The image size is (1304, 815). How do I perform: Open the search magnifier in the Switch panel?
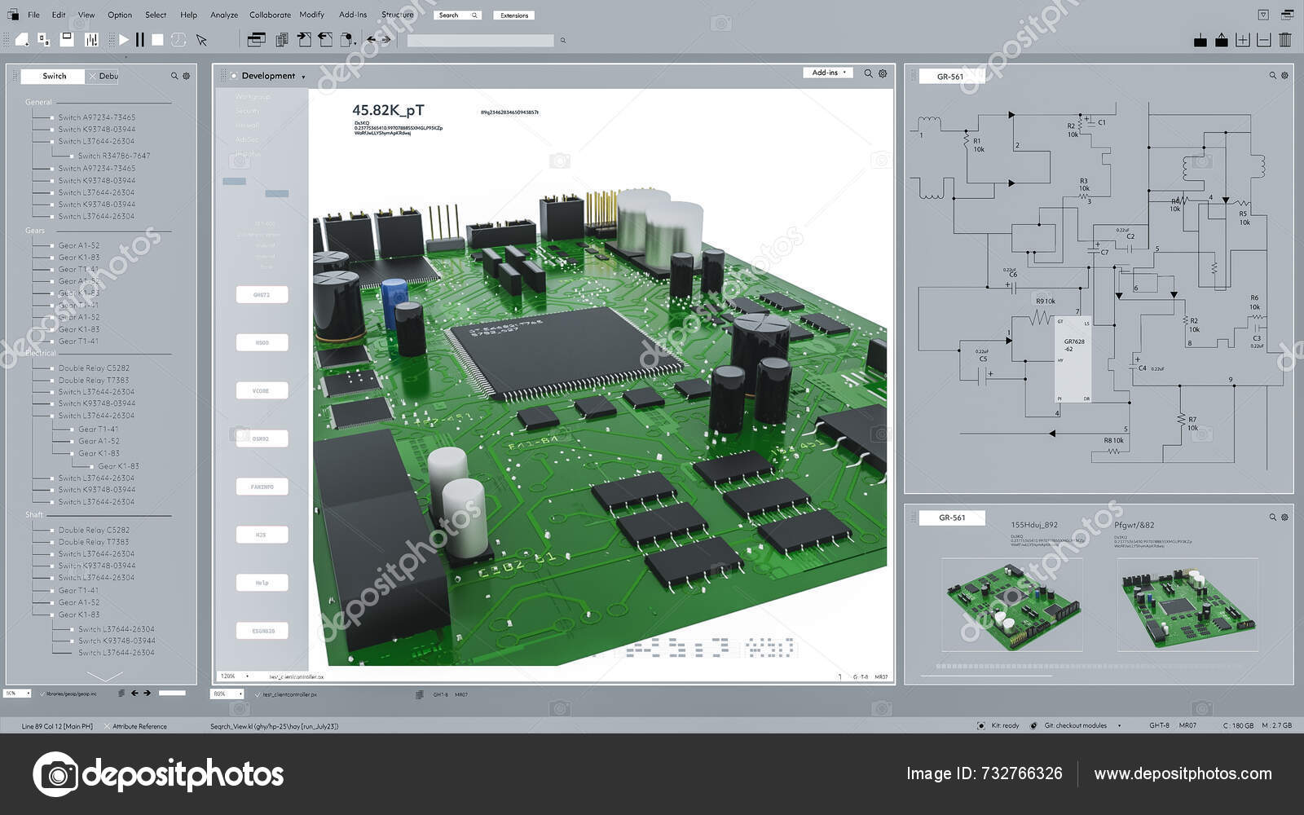(173, 75)
